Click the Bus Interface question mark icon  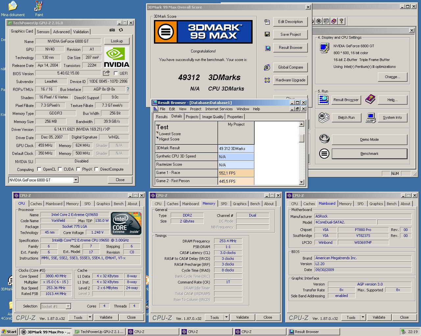click(x=128, y=89)
